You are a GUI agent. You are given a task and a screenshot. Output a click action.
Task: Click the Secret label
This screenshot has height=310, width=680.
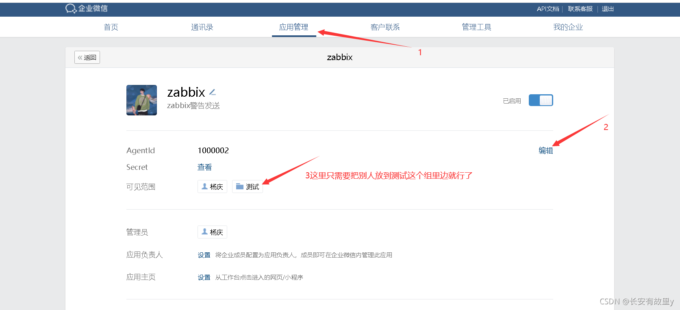click(x=137, y=167)
